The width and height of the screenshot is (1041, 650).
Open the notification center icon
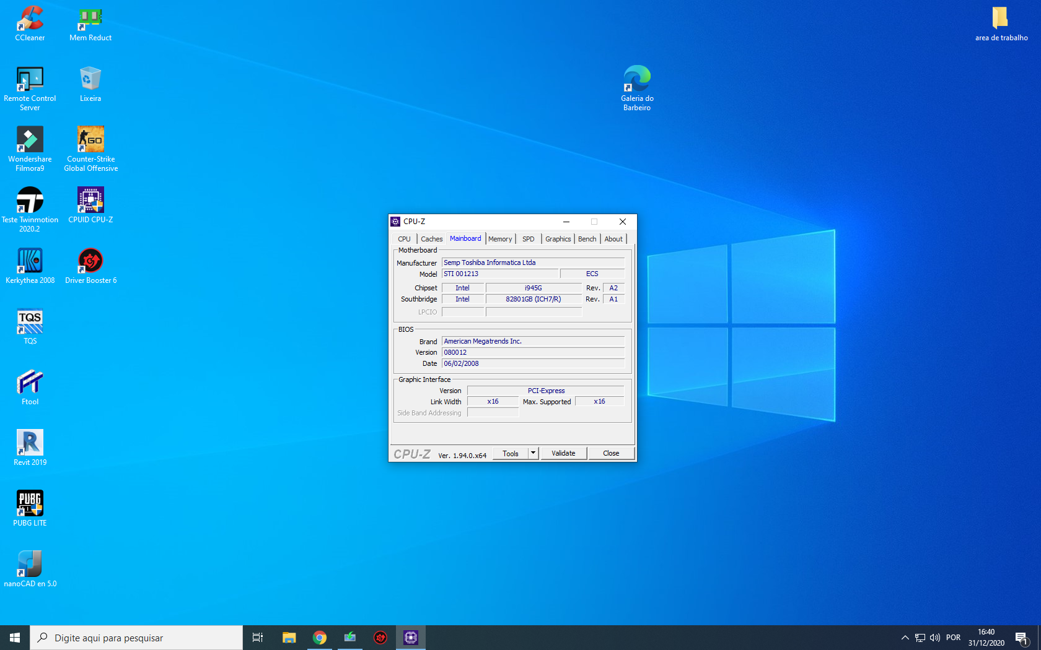(x=1022, y=638)
